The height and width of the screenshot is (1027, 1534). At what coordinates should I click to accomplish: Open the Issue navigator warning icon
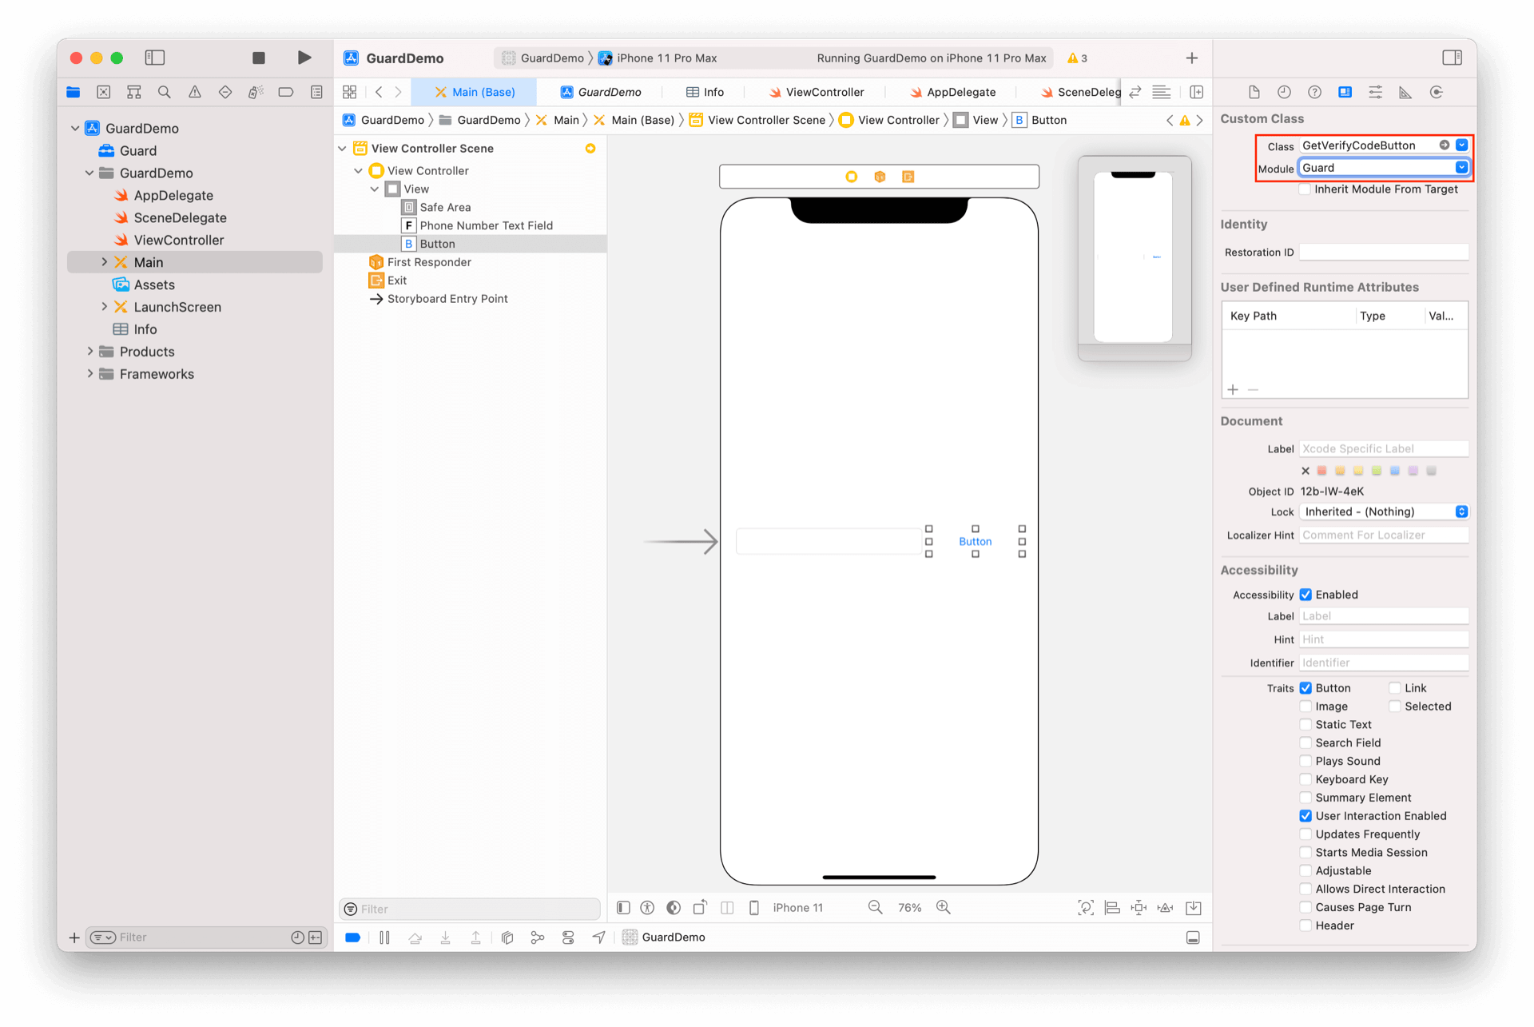pos(195,92)
